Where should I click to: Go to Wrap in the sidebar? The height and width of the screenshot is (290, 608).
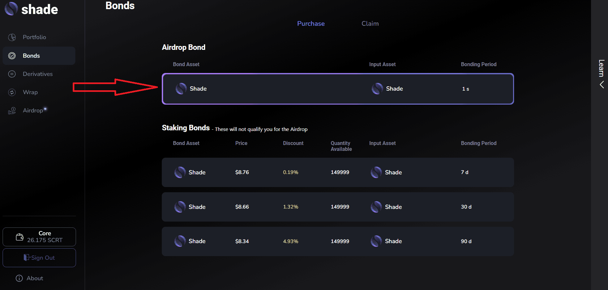pyautogui.click(x=39, y=92)
